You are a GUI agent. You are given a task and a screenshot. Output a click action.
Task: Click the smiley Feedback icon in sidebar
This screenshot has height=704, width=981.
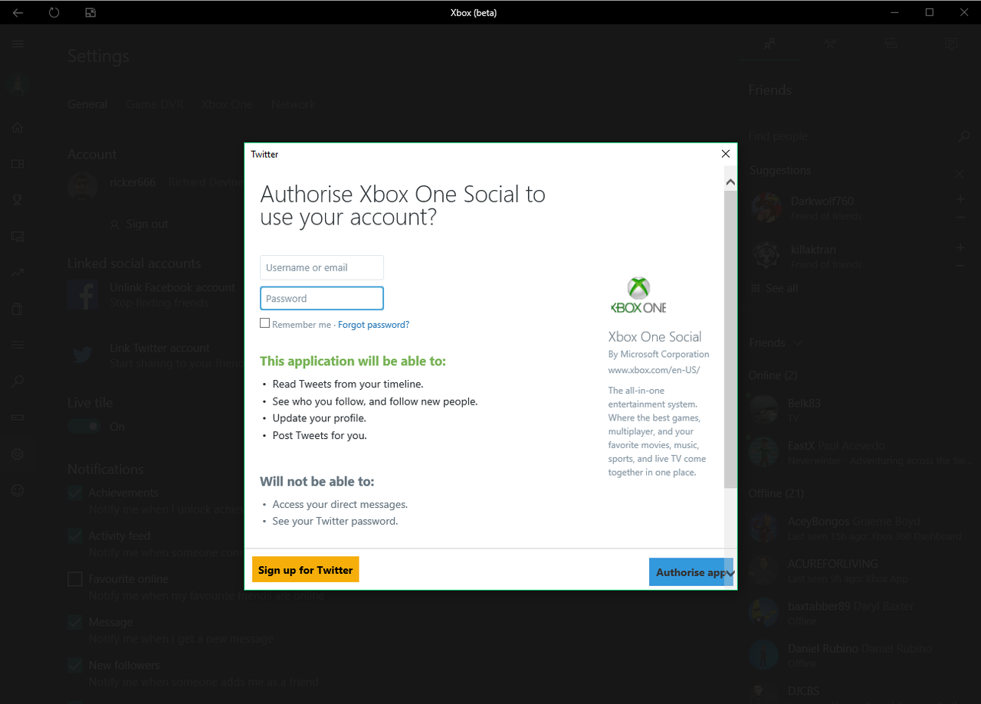[x=18, y=490]
